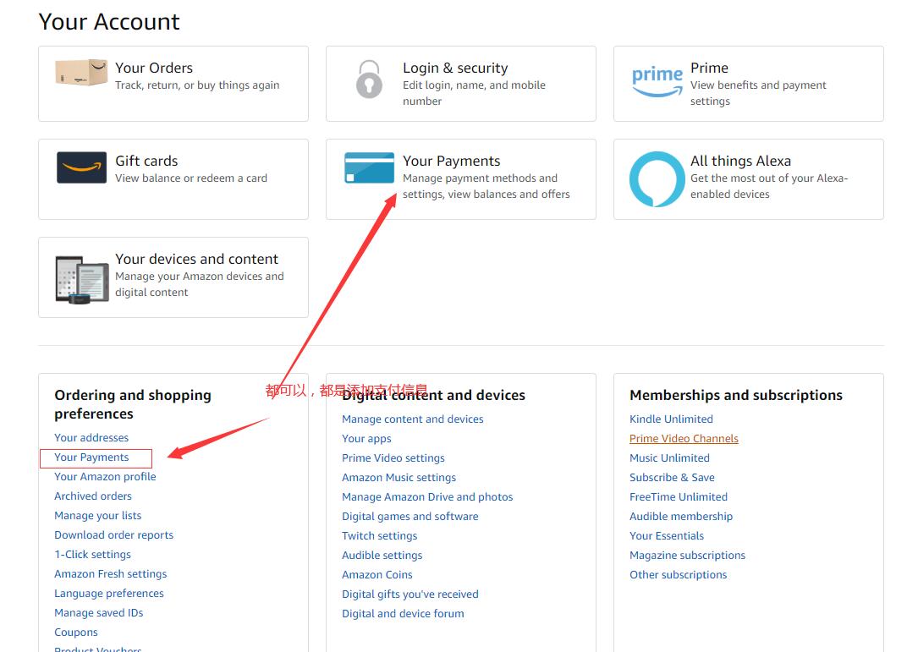Click the Alexa circle icon
Viewport: 907px width, 652px height.
click(x=657, y=179)
